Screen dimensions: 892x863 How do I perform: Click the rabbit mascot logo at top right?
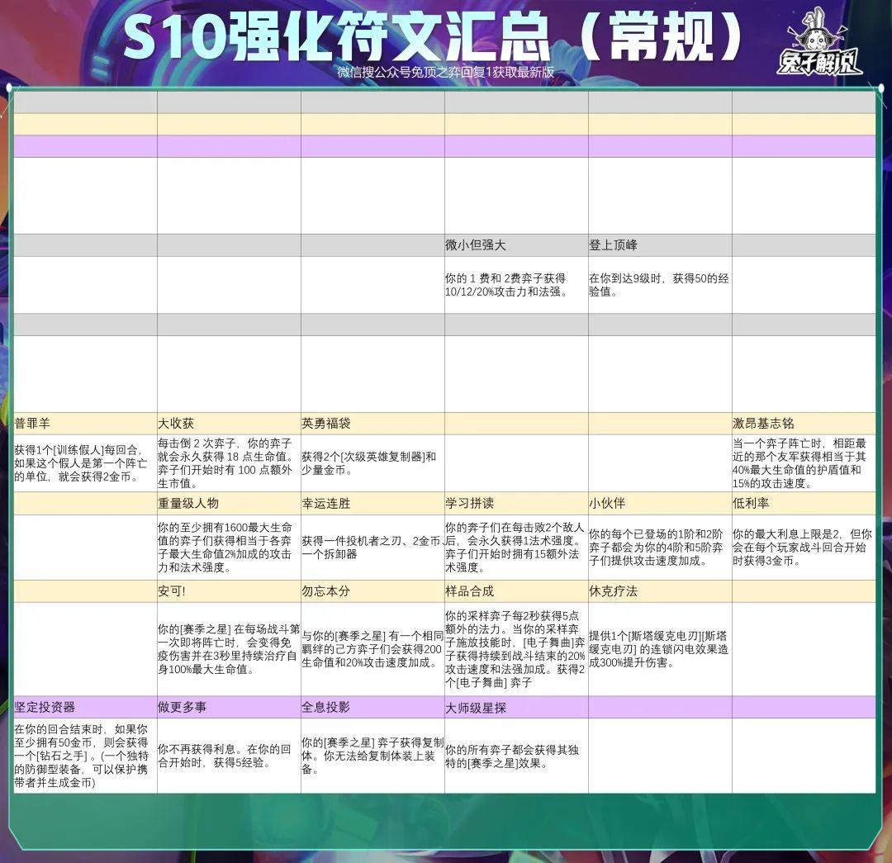819,43
